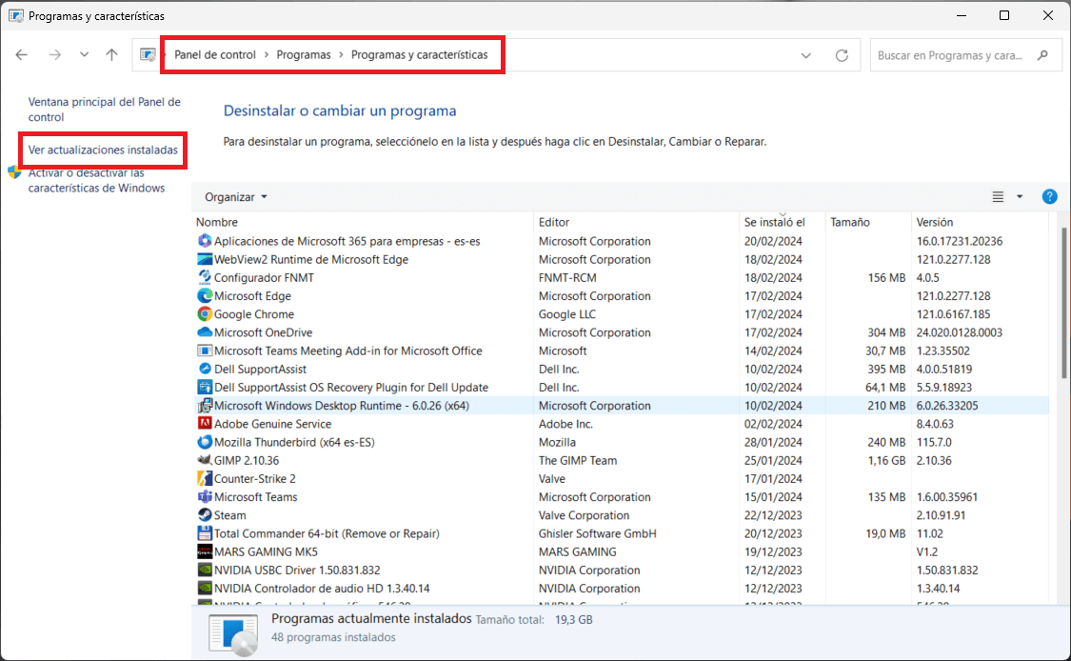Open the Organizar dropdown menu
1071x661 pixels.
pyautogui.click(x=236, y=197)
